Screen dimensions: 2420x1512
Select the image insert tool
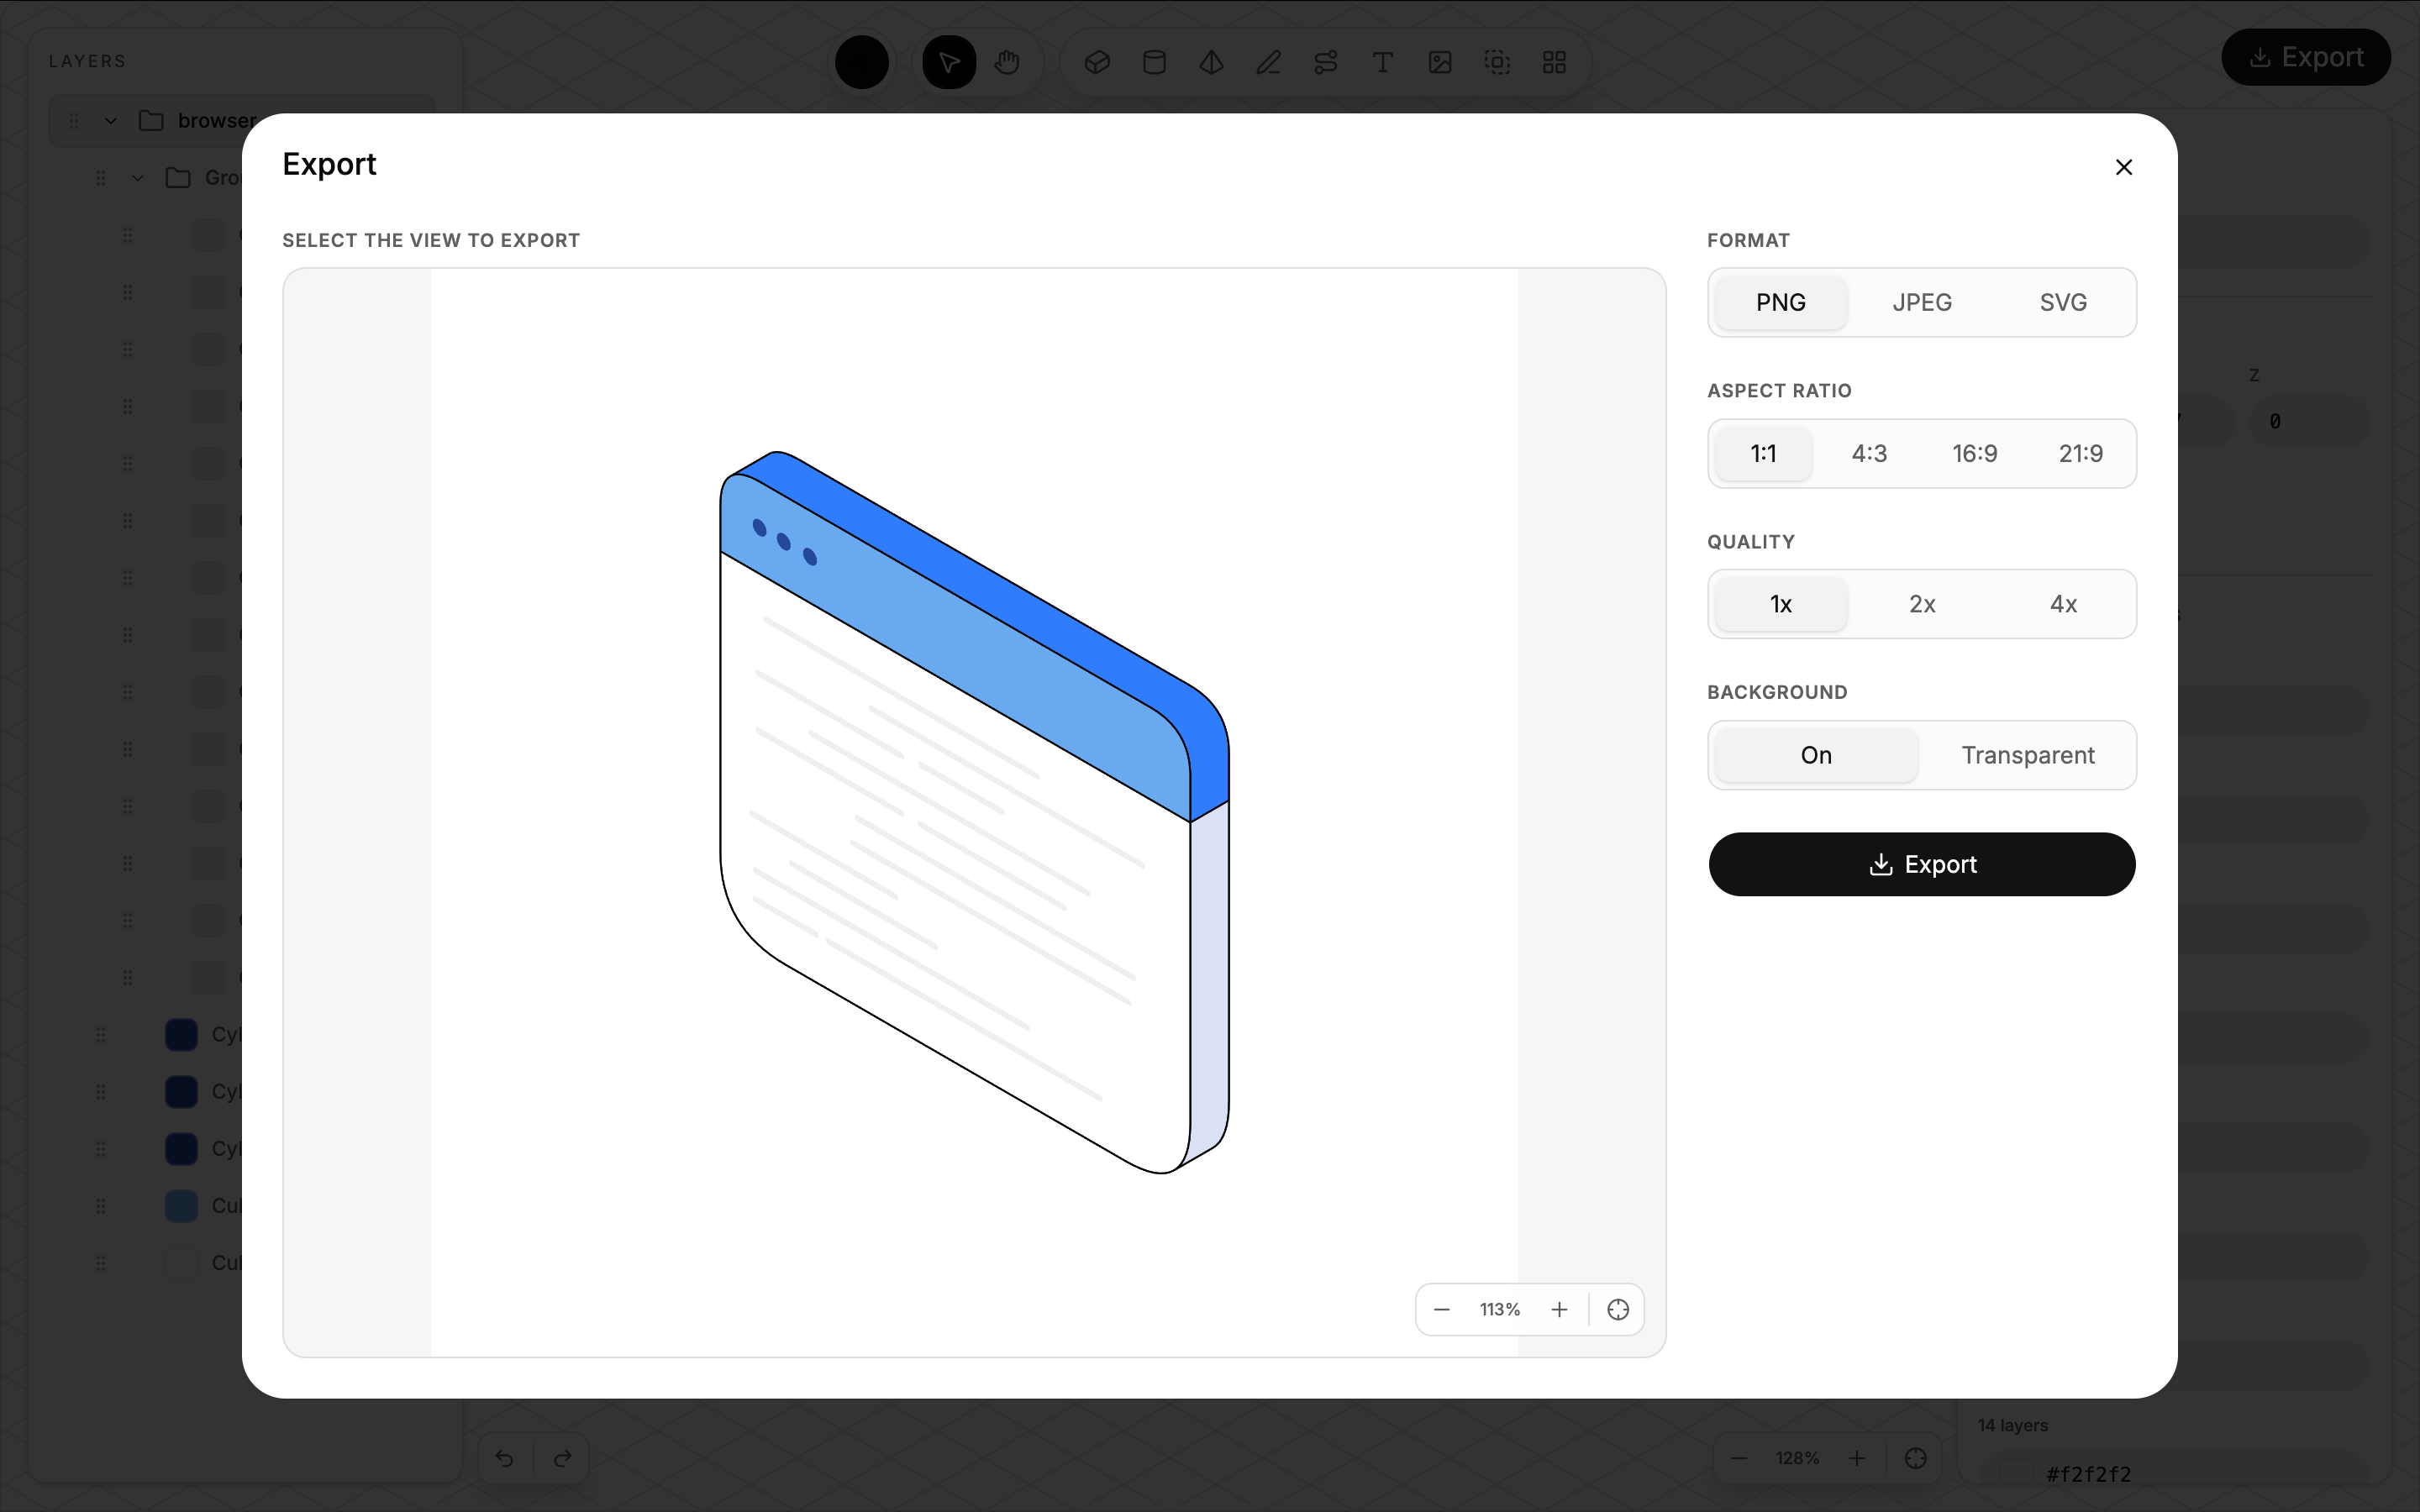(x=1440, y=62)
